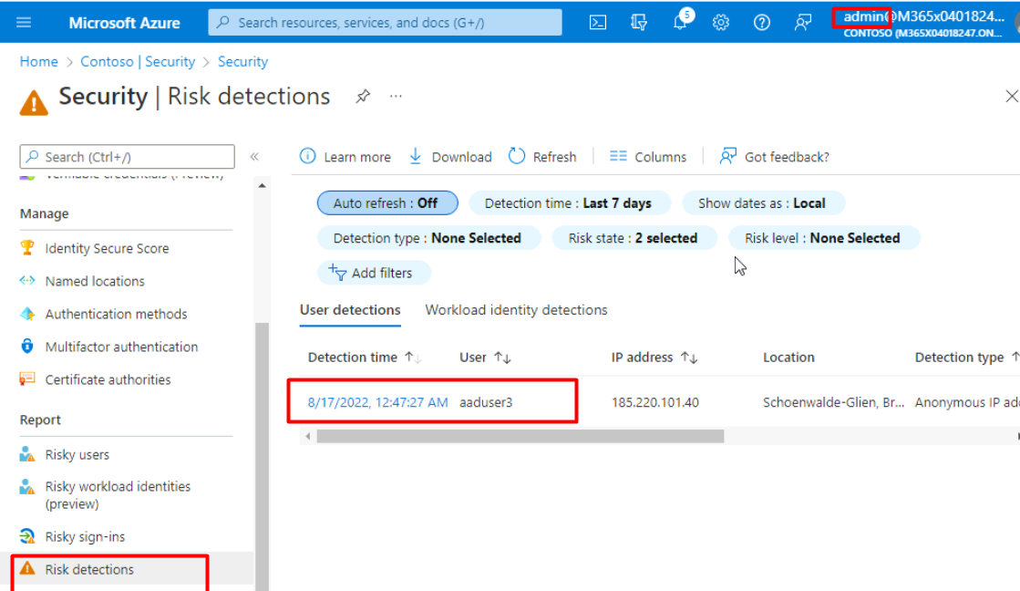The width and height of the screenshot is (1020, 591).
Task: Click the sidebar vertical scrollbar
Action: [262, 456]
